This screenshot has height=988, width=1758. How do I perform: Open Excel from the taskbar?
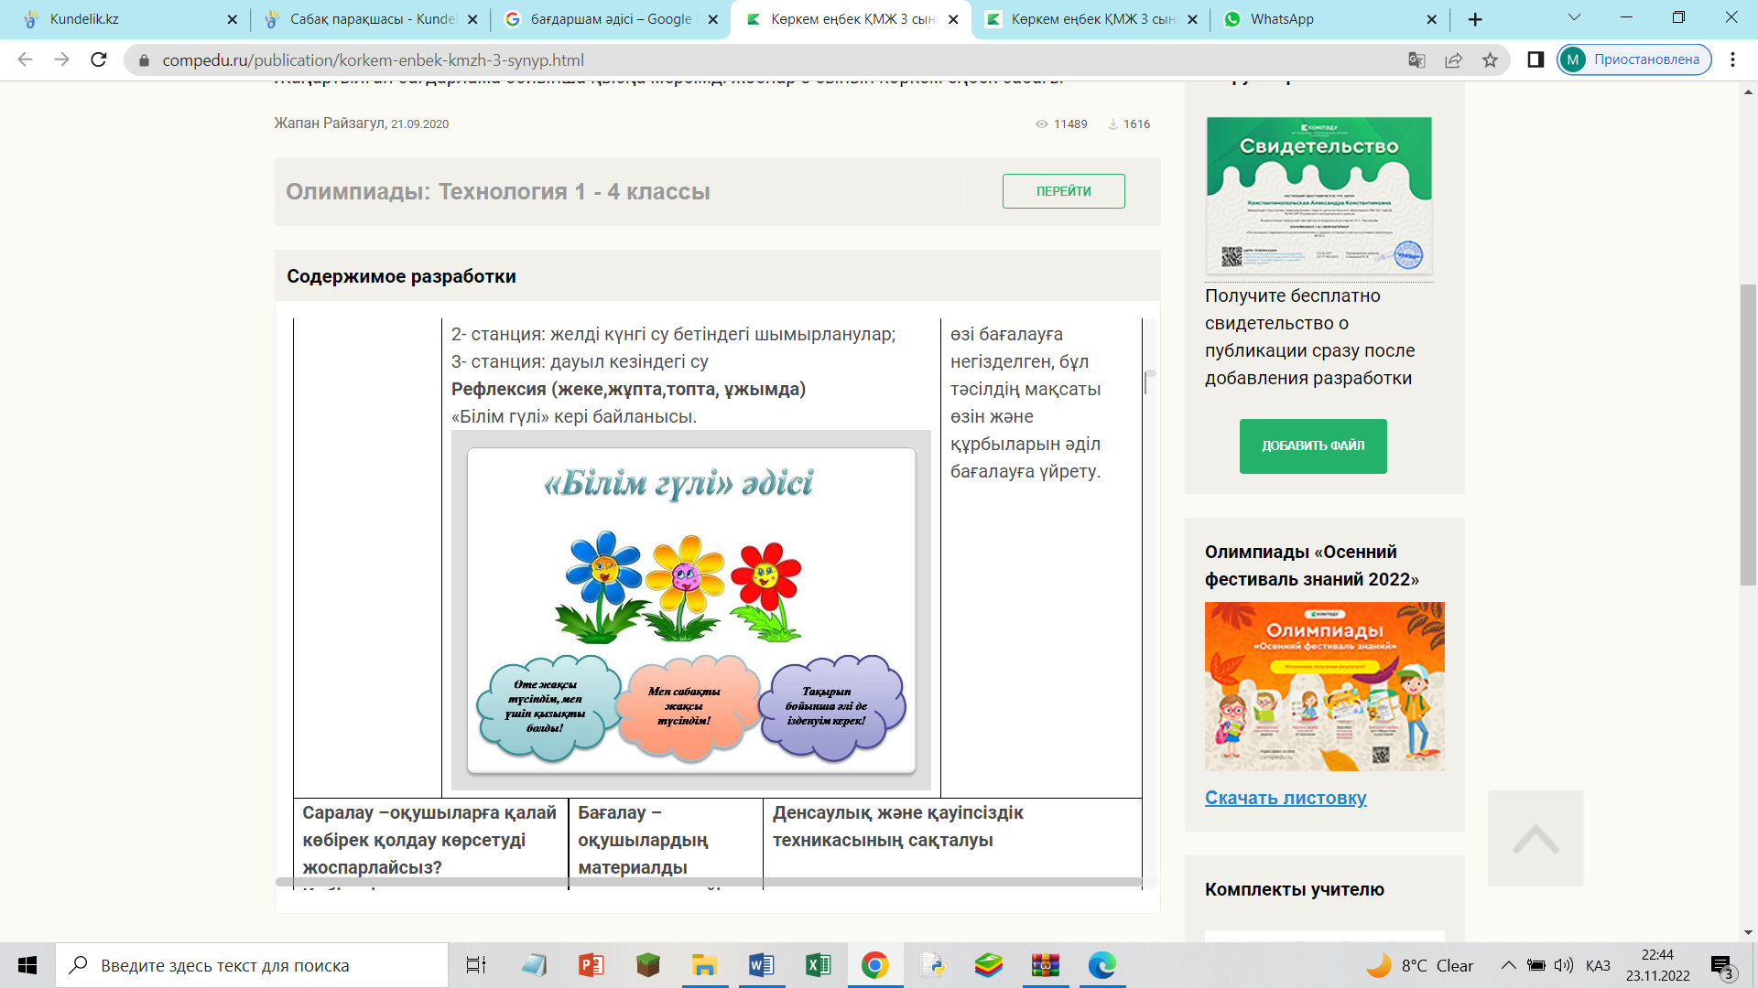[x=818, y=965]
